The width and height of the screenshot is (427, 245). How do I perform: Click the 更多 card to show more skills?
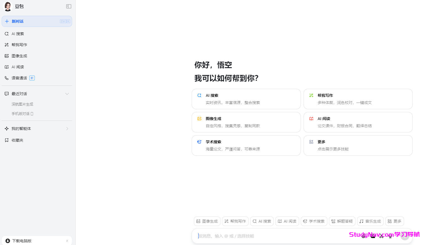[x=358, y=145]
